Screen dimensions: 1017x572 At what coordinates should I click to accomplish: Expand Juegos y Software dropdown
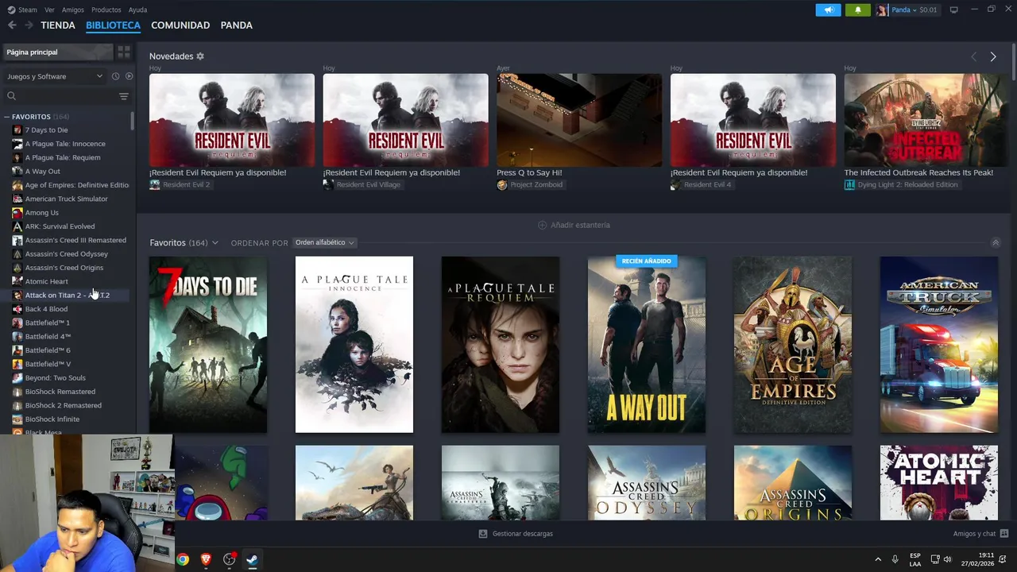pos(55,76)
